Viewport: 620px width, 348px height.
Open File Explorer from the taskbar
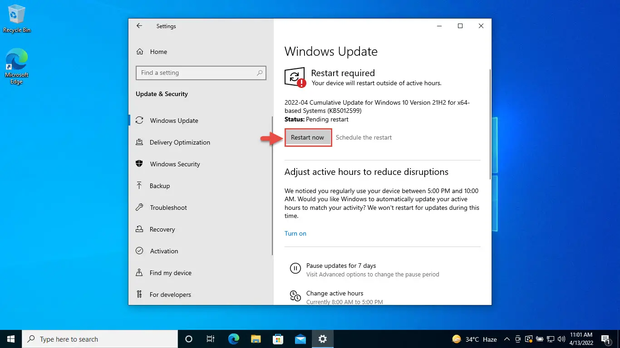click(x=256, y=339)
